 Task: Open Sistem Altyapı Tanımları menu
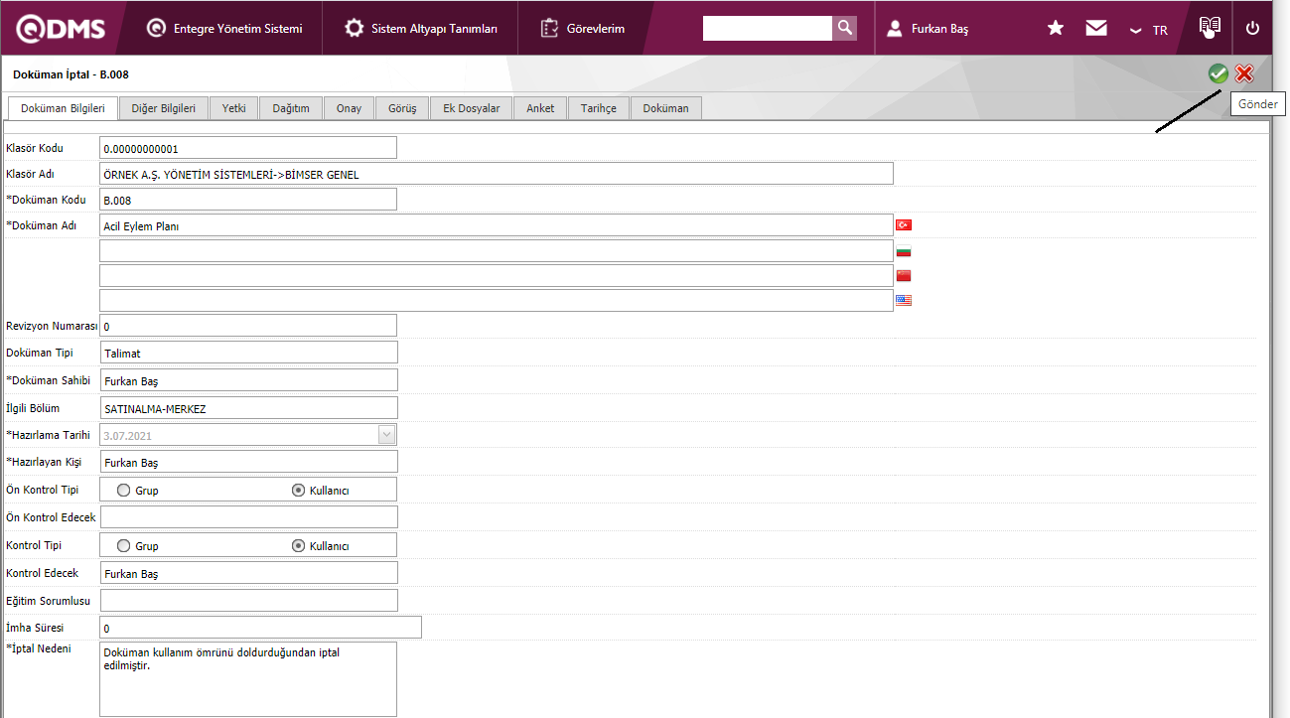coord(422,29)
